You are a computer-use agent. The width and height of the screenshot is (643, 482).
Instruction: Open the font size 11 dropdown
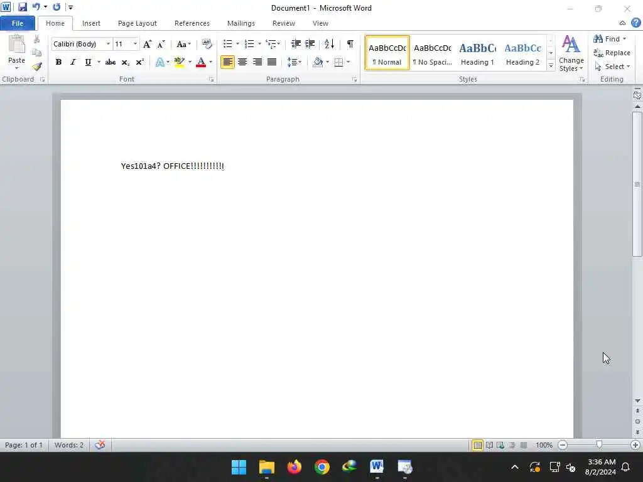[x=135, y=44]
